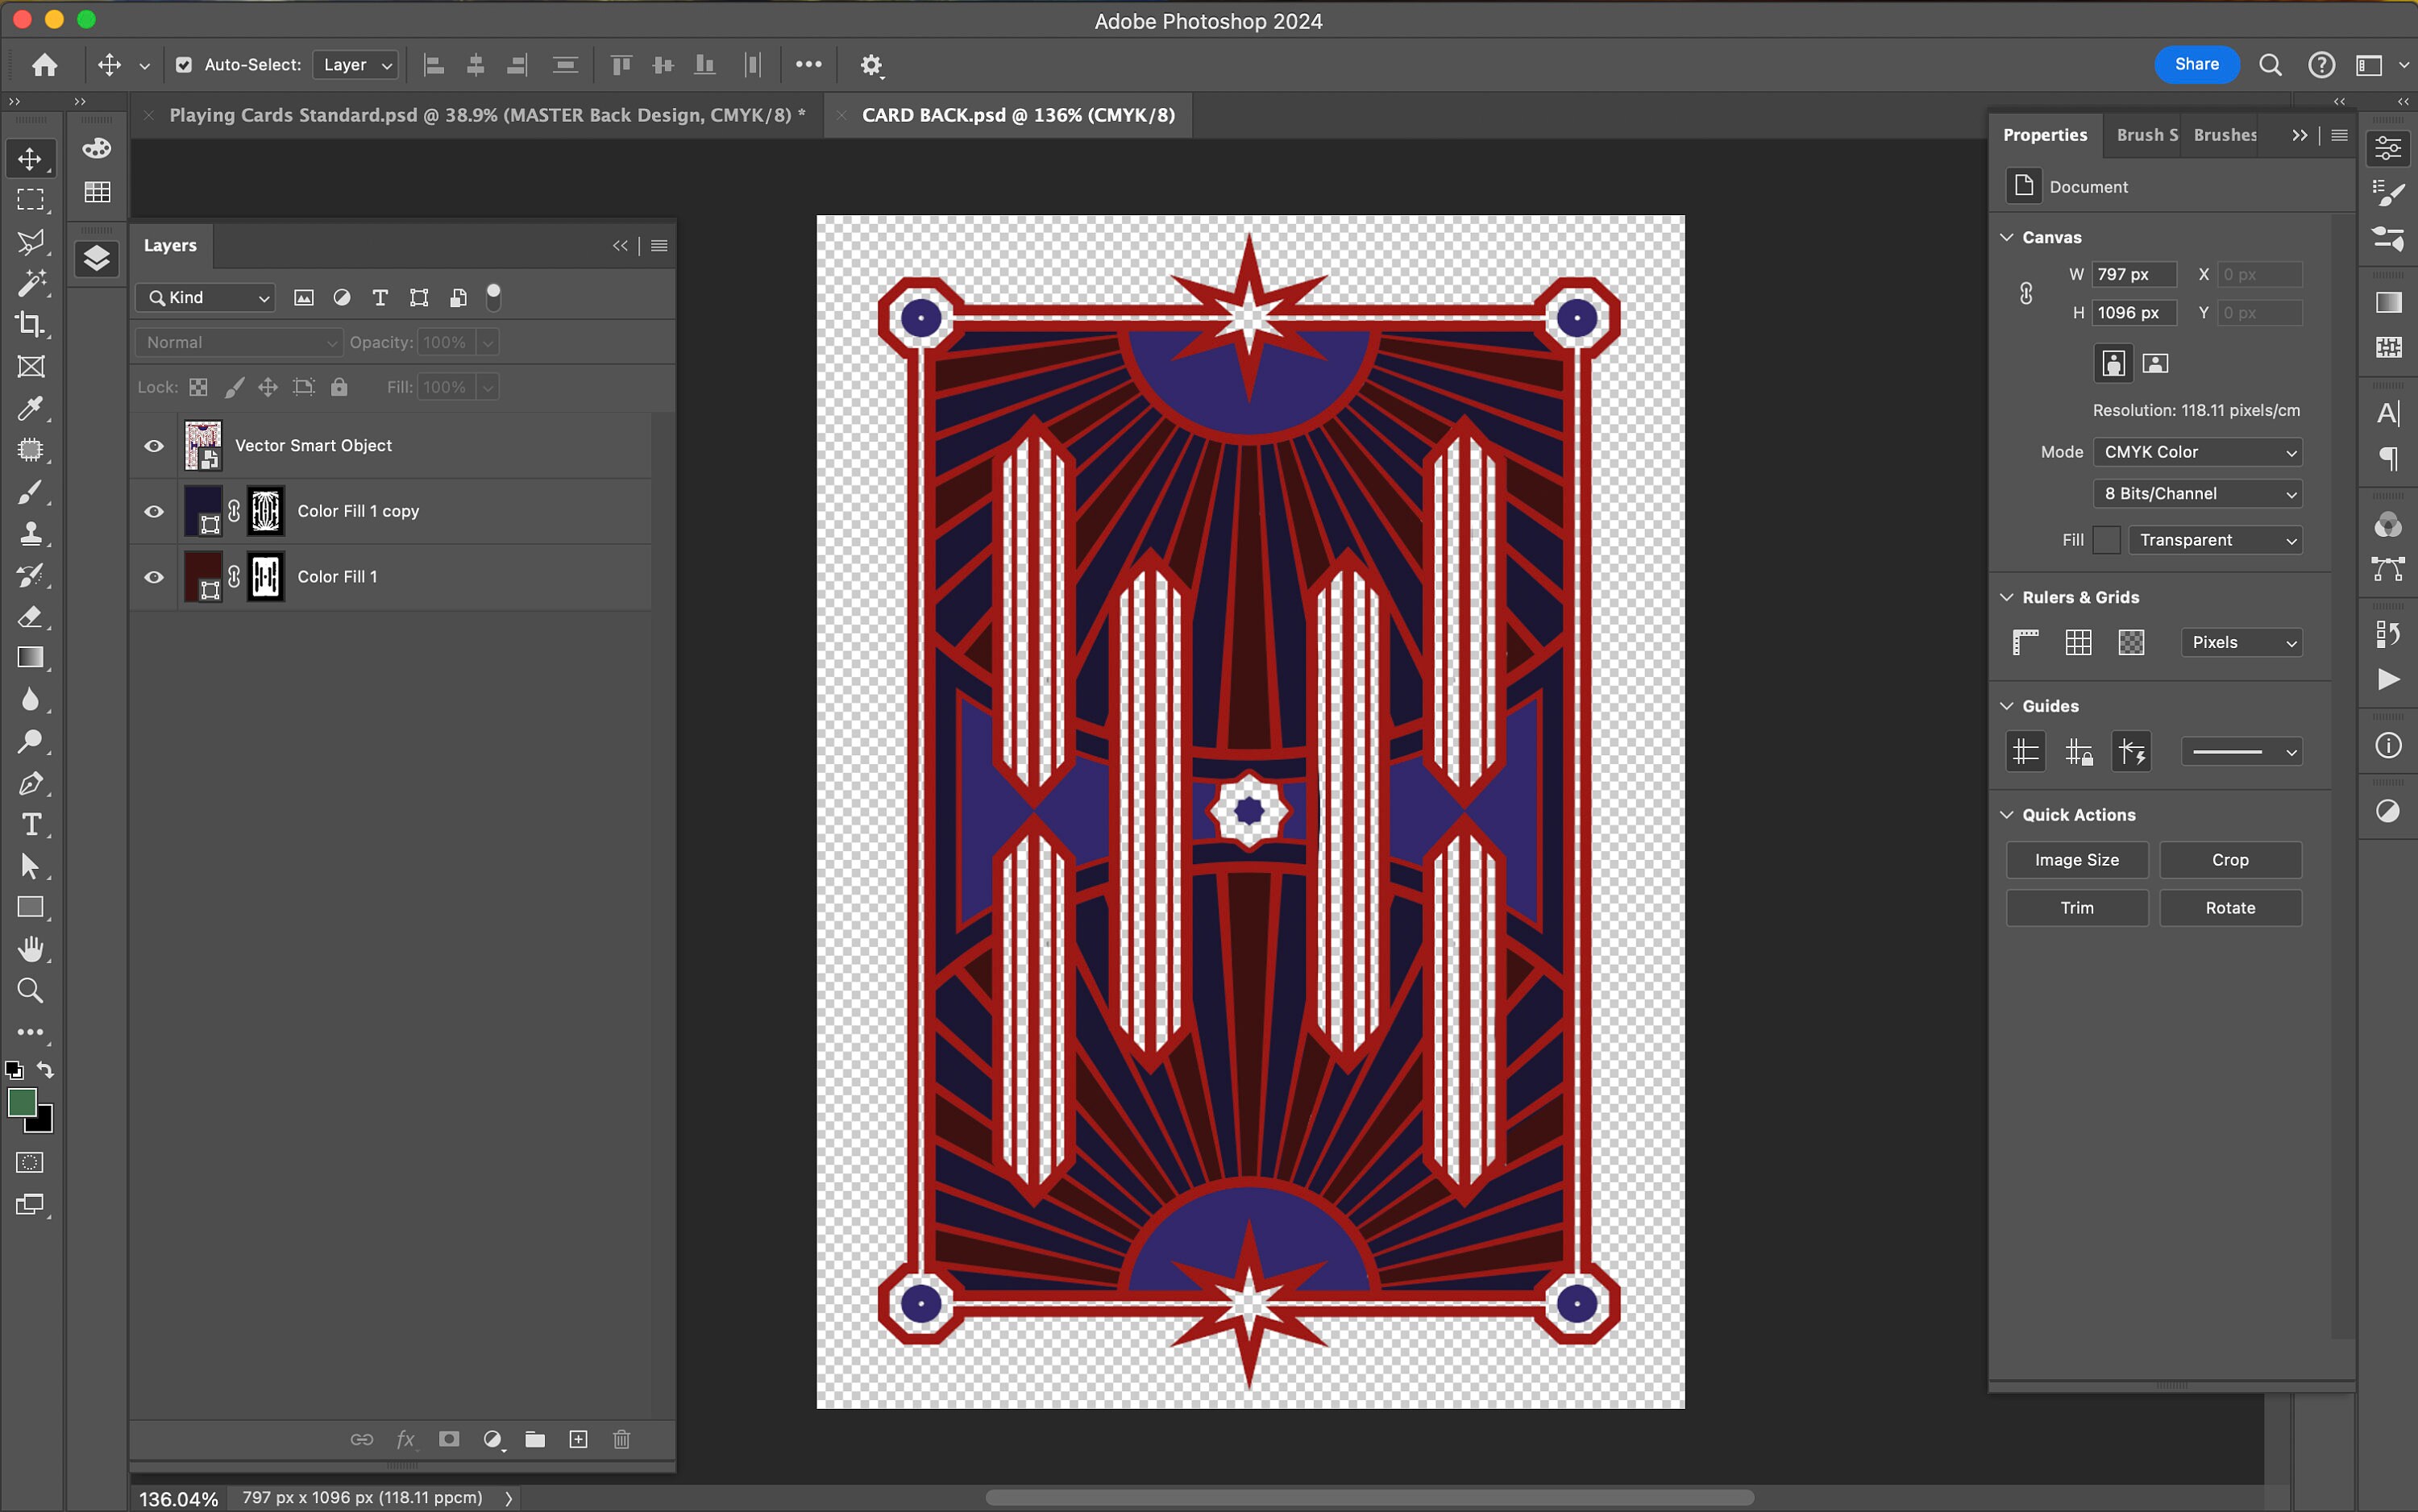Create a new layer in the Layers panel
The image size is (2418, 1512).
(578, 1439)
